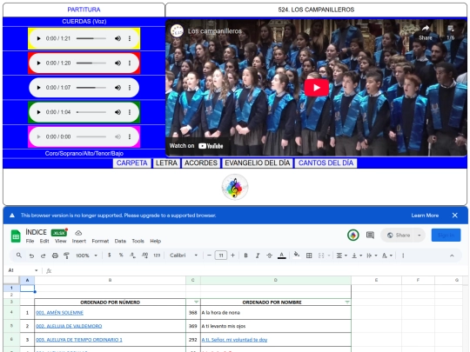Mute the 1:20 audio track

(117, 63)
